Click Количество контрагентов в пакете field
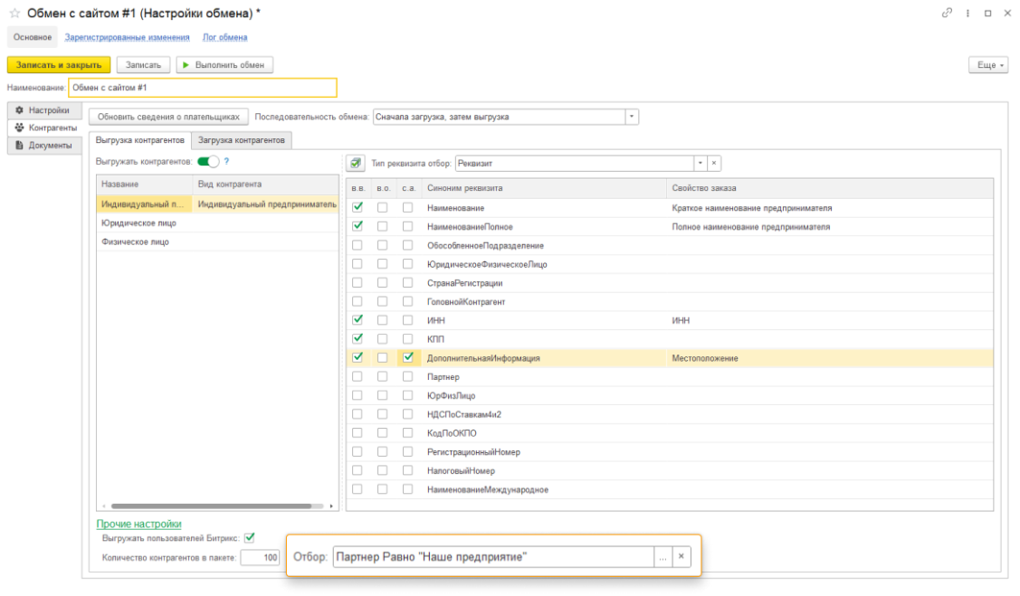This screenshot has width=1020, height=596. 261,557
